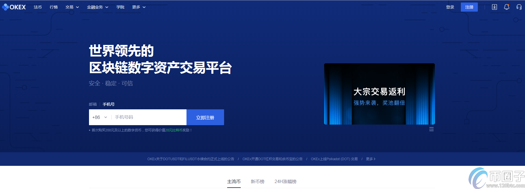The image size is (525, 189).
Task: Open the 法币 menu item
Action: tap(38, 7)
